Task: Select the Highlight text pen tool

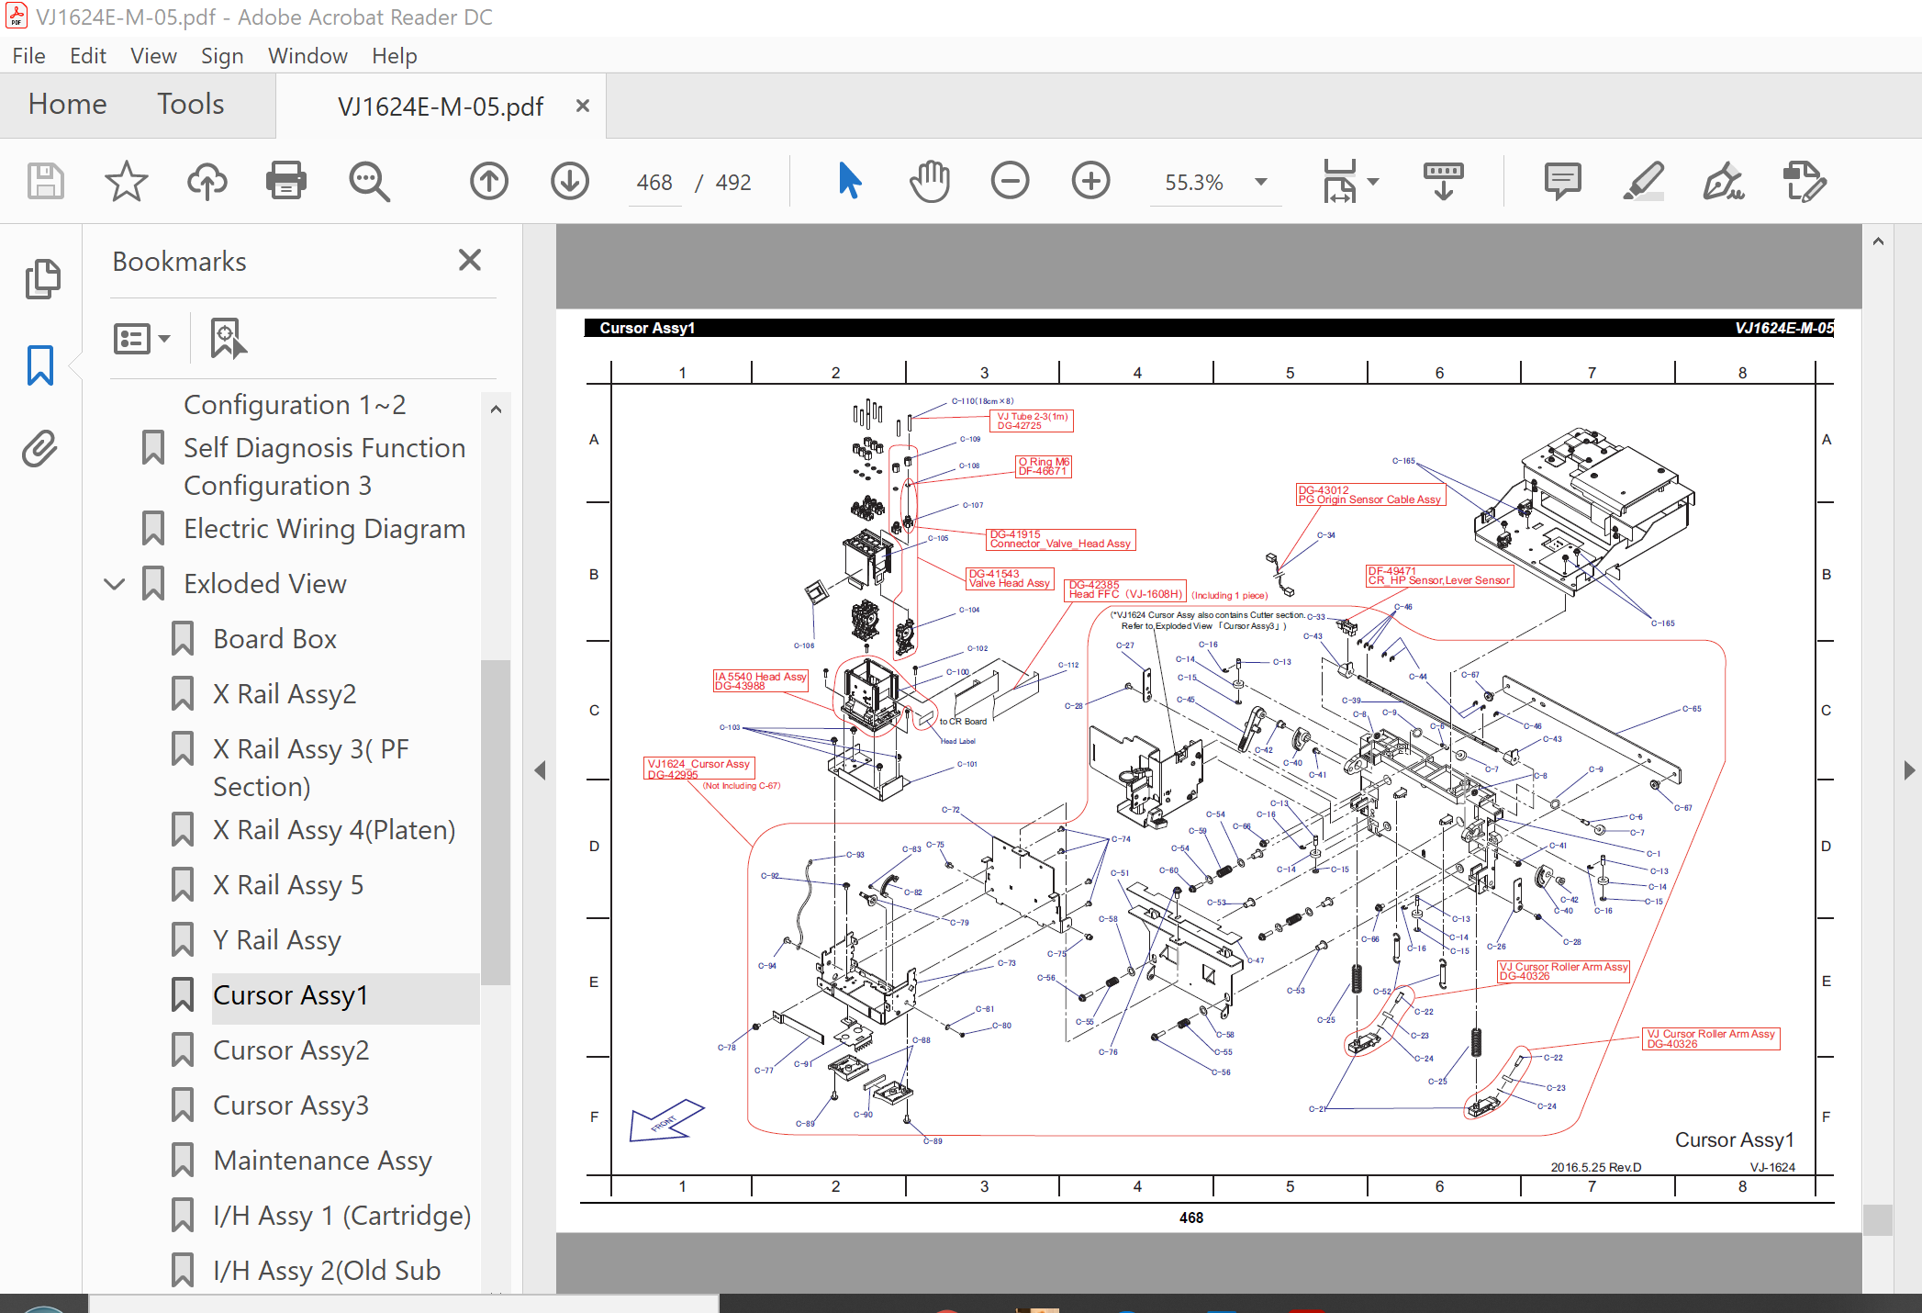Action: pos(1643,181)
